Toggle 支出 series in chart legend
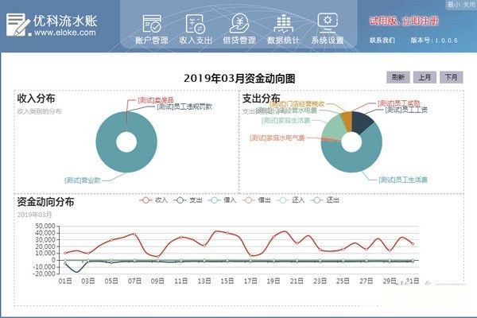Screen dimensions: 477x318 coord(188,200)
